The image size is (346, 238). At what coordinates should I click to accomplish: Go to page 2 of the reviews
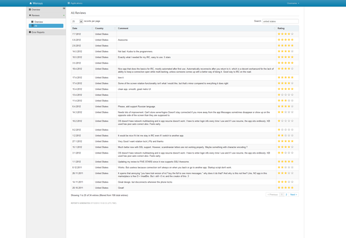tap(286, 195)
